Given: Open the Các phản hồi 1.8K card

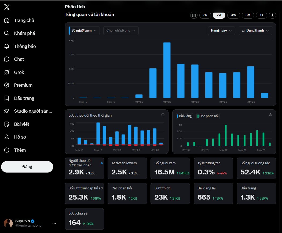Looking at the screenshot, I should tap(127, 193).
